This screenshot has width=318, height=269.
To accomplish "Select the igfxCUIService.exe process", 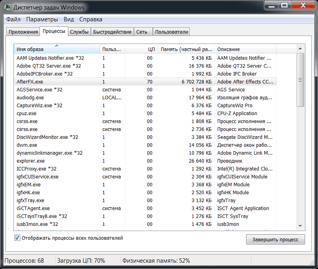I will point(145,176).
